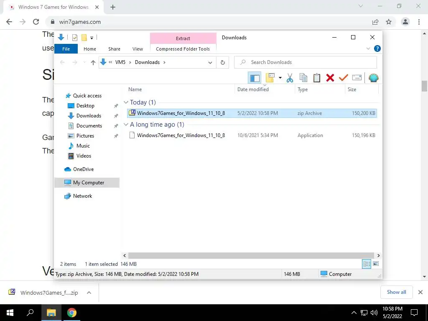Click the horizontal scrollbar in file list
Screen dimensions: 428x321
pos(251,256)
